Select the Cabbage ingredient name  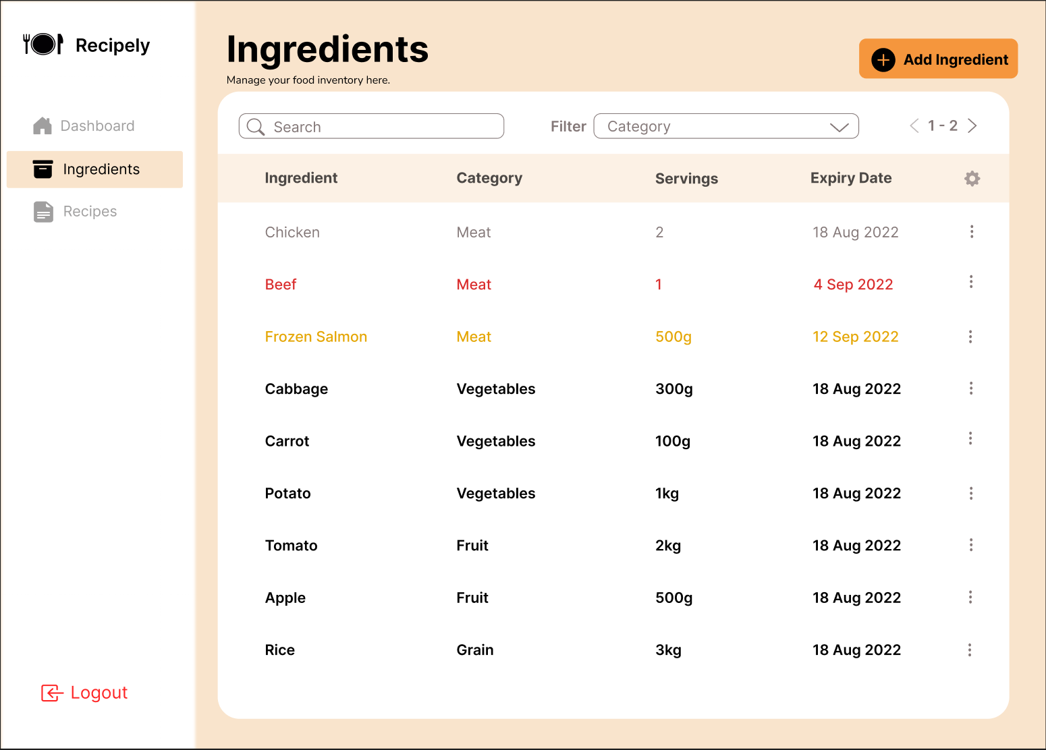point(296,389)
